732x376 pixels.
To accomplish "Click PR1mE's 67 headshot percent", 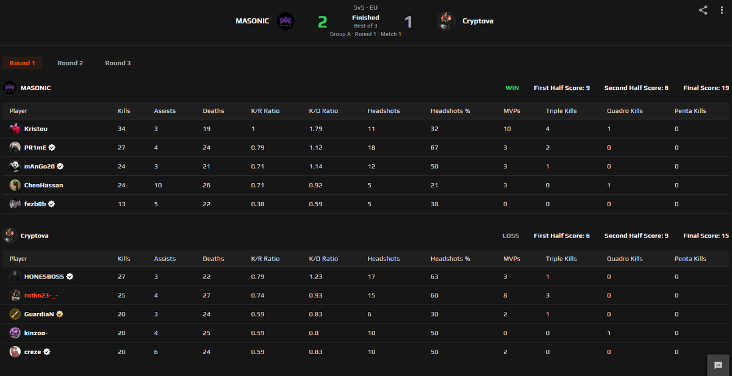I will (x=434, y=148).
